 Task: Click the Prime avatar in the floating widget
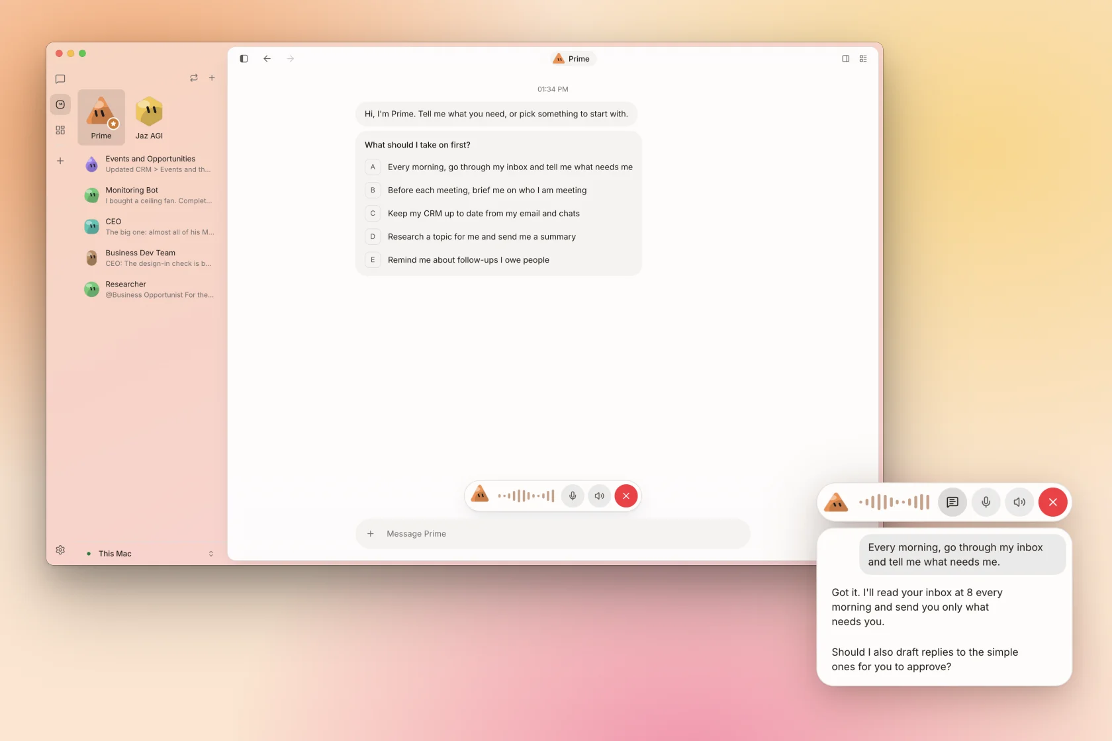(836, 502)
